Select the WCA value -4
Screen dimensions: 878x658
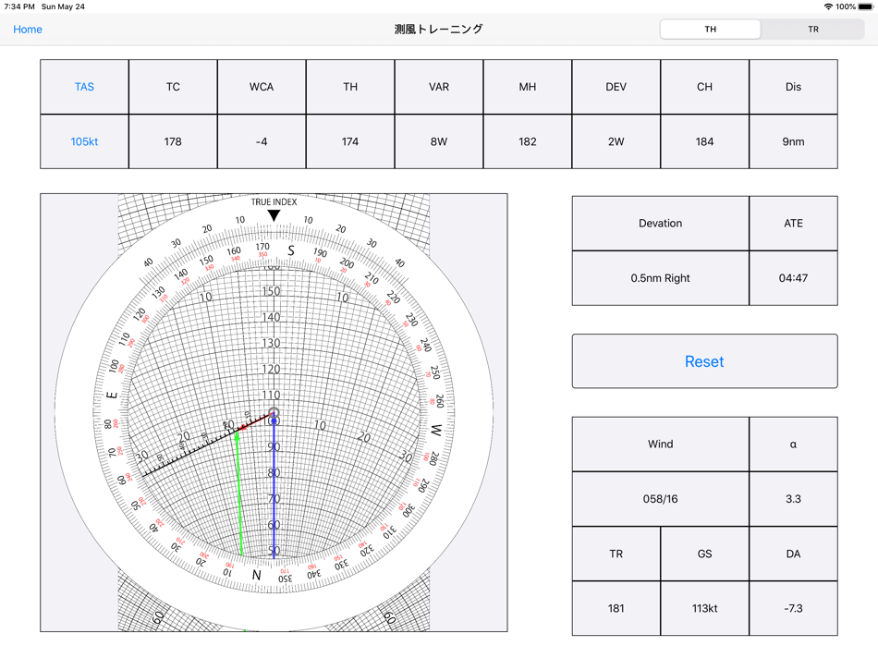click(262, 141)
